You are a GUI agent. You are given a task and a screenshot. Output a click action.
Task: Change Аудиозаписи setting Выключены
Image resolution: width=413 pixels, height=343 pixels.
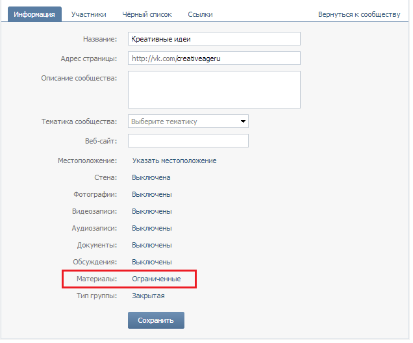tap(152, 228)
